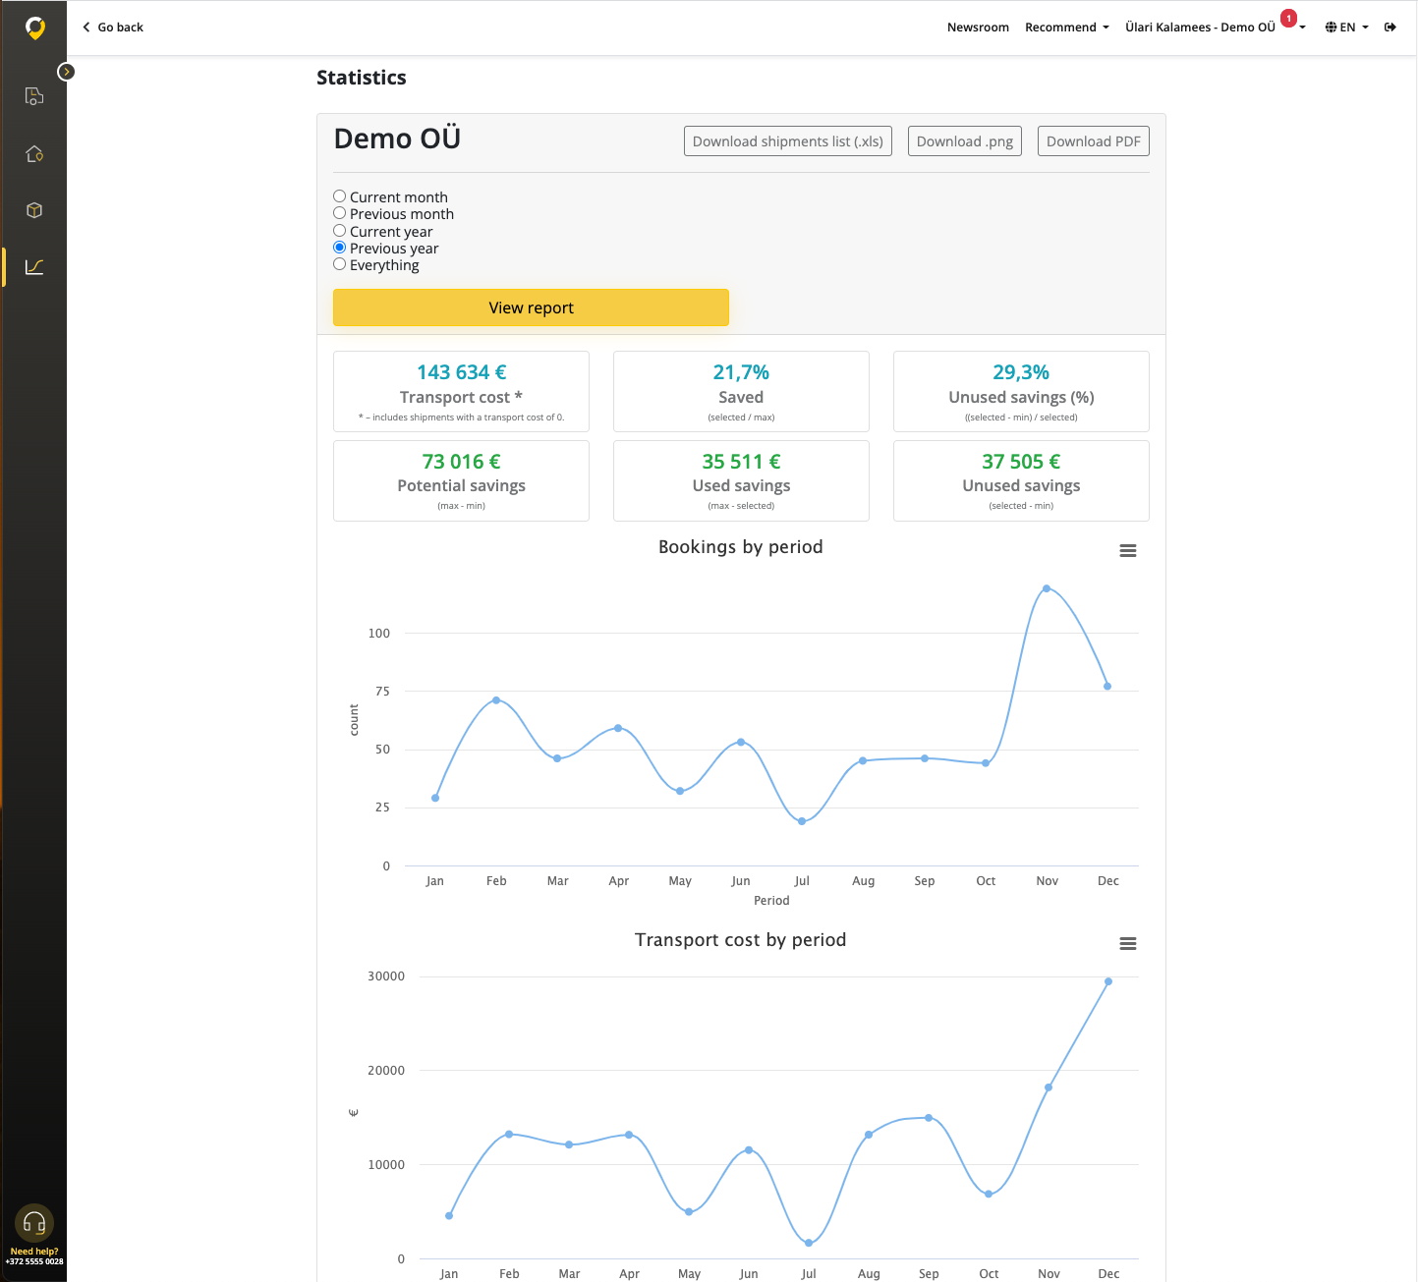Open Transport cost chart hamburger menu
This screenshot has width=1418, height=1282.
tap(1128, 944)
